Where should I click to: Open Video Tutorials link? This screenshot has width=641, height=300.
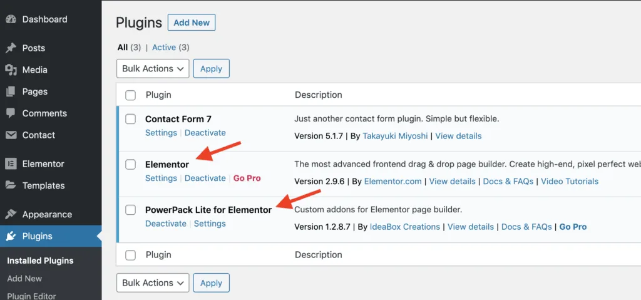click(x=570, y=181)
